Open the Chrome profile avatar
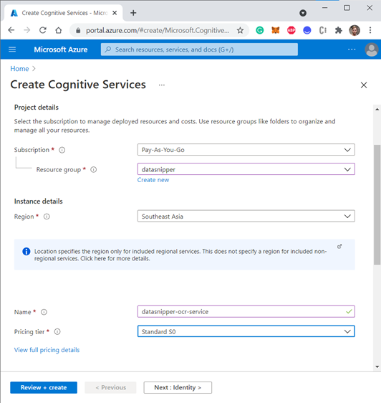Screen dimensions: 381x403 (x=355, y=30)
